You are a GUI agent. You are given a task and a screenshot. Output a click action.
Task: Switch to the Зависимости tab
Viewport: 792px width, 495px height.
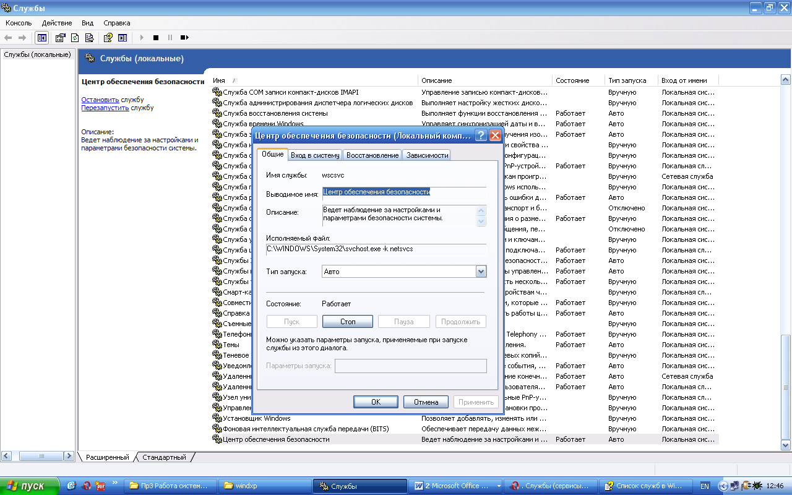tap(427, 155)
